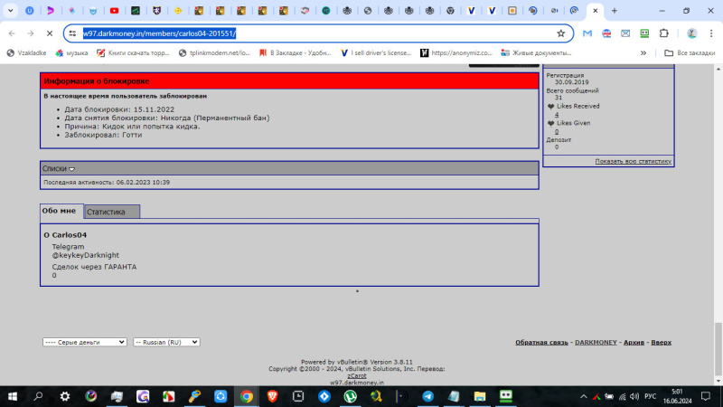The image size is (723, 407).
Task: Click the Likes Given count link
Action: click(557, 131)
